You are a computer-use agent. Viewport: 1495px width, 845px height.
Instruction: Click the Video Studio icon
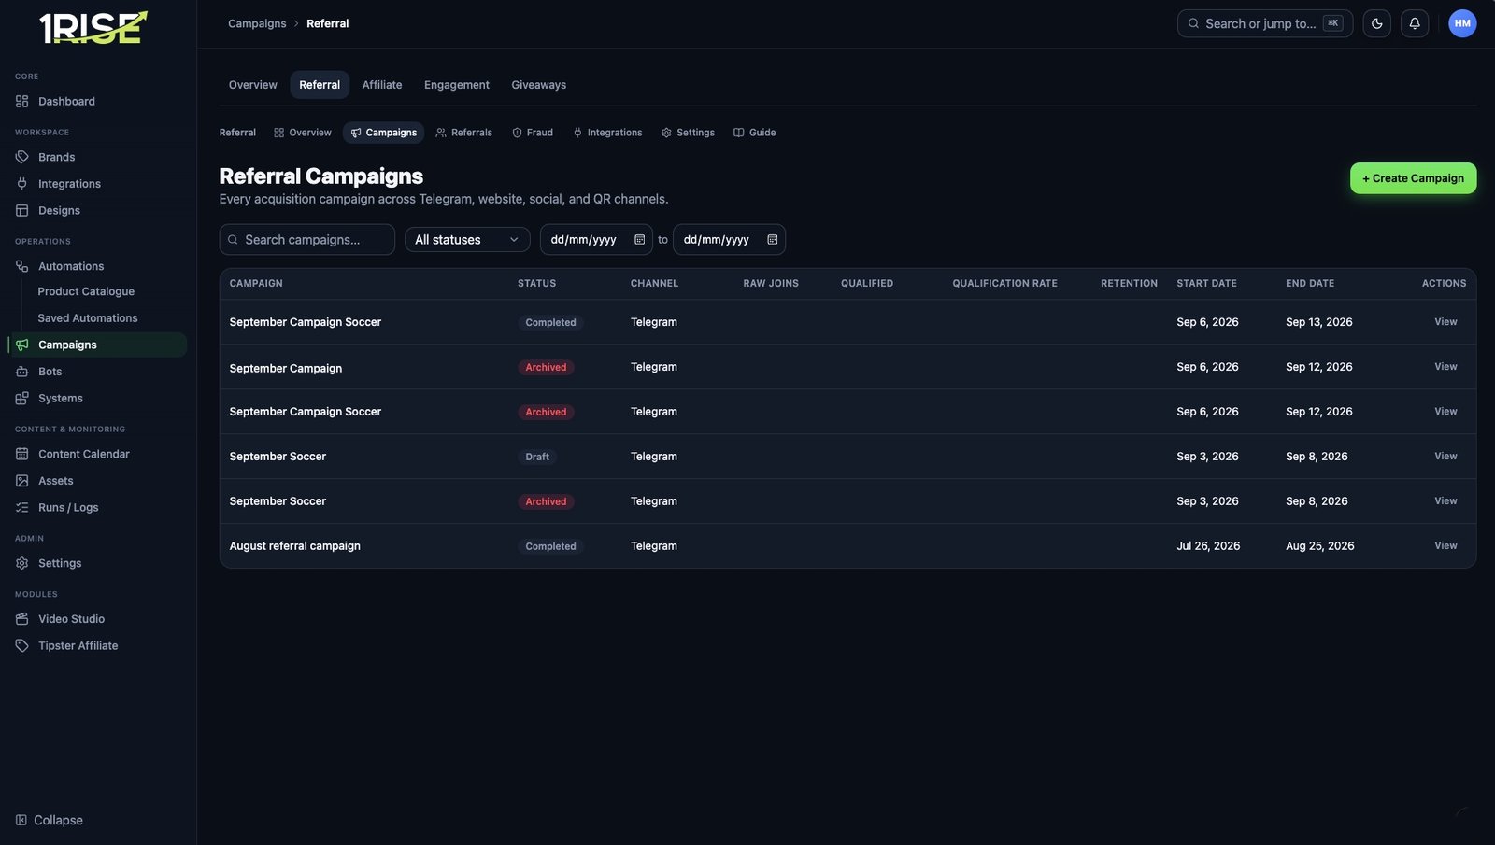click(22, 619)
